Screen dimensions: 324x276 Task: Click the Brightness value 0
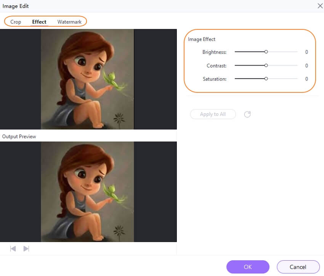click(x=306, y=52)
